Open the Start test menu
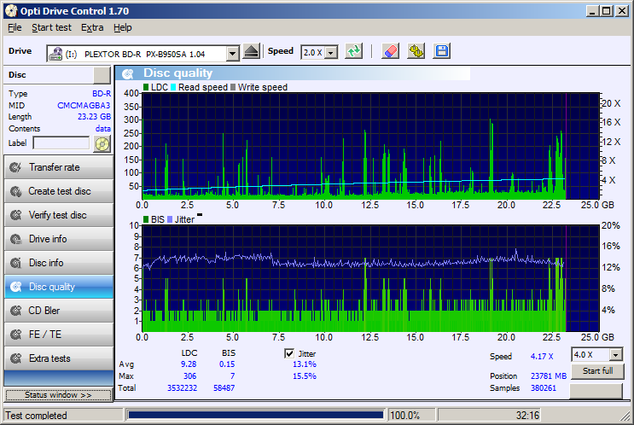634x425 pixels. pos(51,27)
